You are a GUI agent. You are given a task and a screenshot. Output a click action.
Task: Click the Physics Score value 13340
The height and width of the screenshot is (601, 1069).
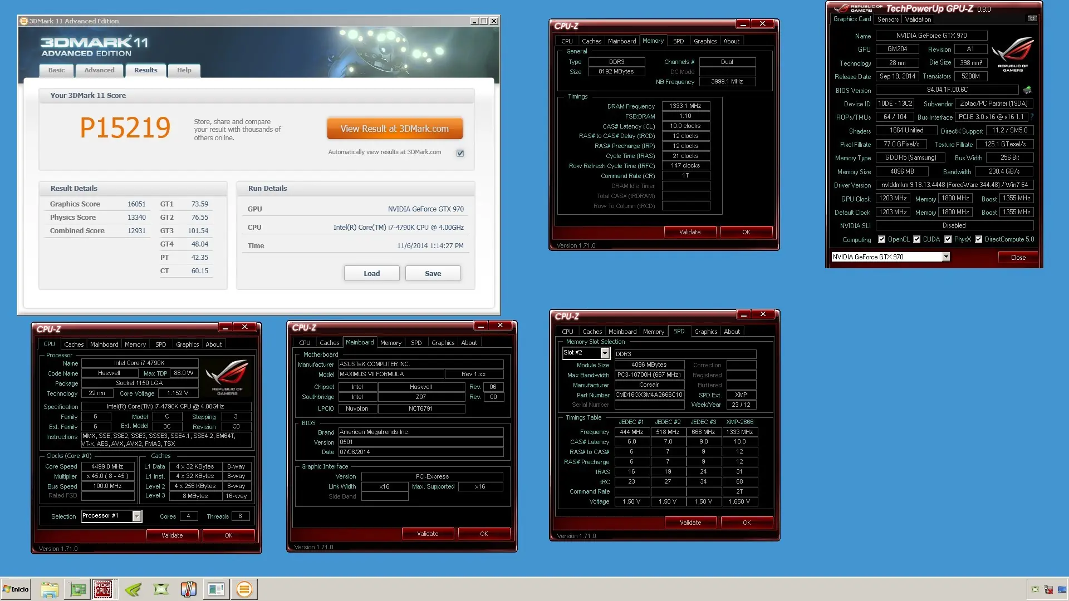click(136, 218)
